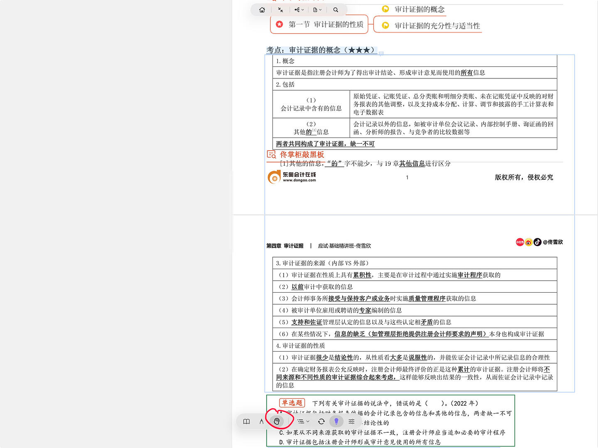Click answer option D. 审计证据包括注册会计师形成审计意见
The height and width of the screenshot is (448, 598).
[x=360, y=442]
